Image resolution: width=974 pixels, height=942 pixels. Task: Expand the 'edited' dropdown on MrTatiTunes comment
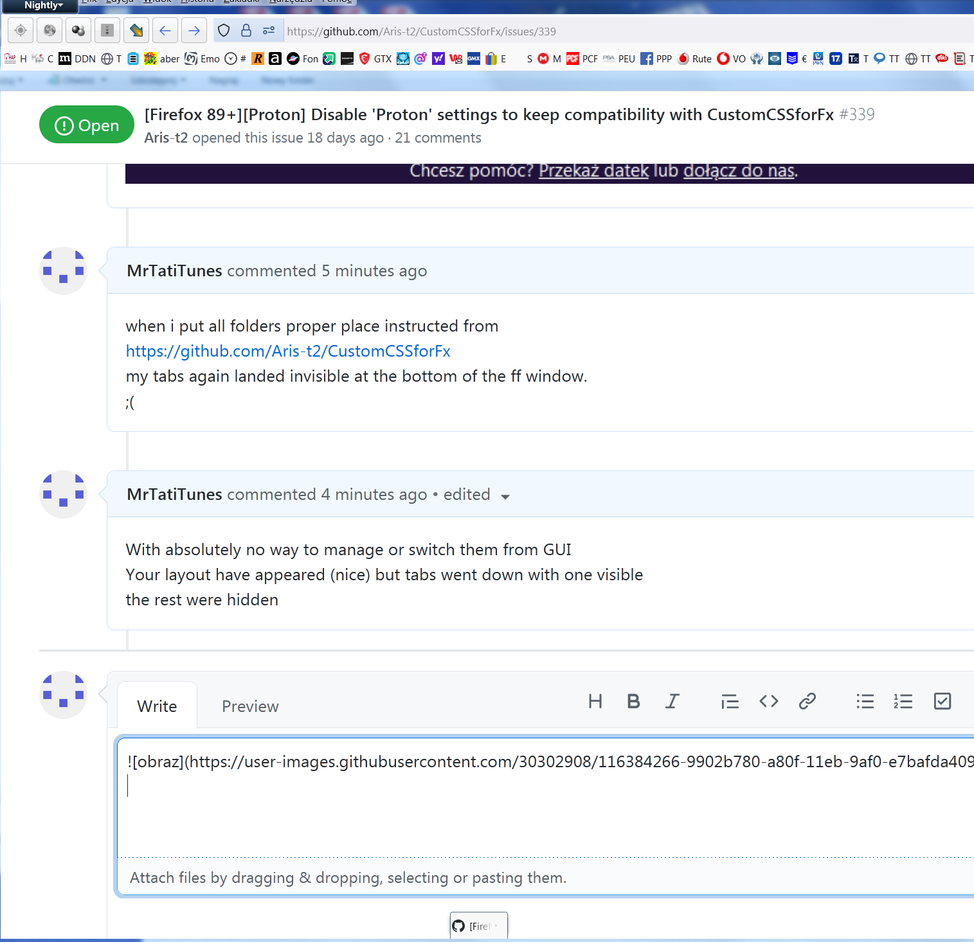tap(505, 495)
